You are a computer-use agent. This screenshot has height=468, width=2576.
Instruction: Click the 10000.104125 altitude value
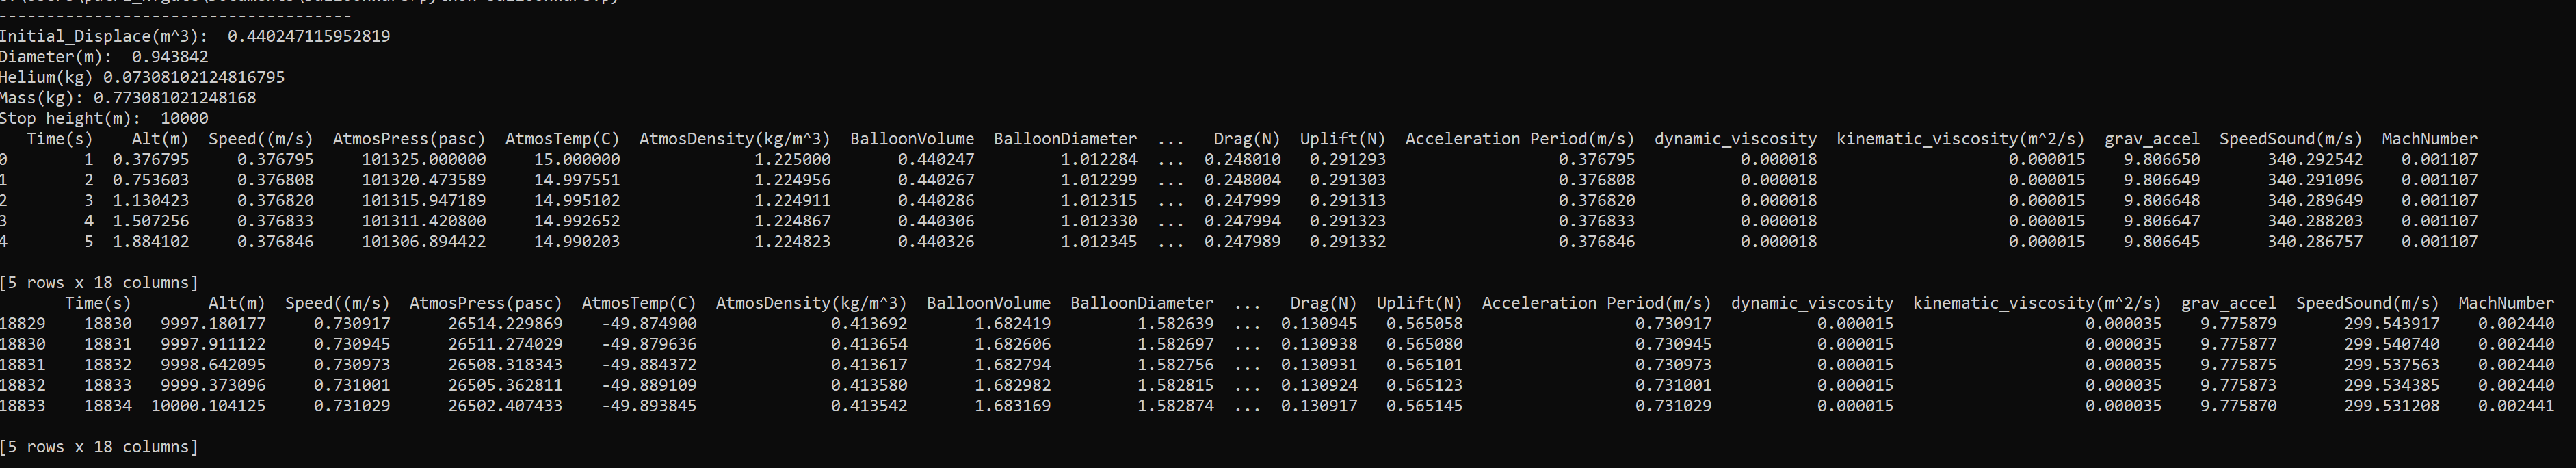[x=209, y=406]
